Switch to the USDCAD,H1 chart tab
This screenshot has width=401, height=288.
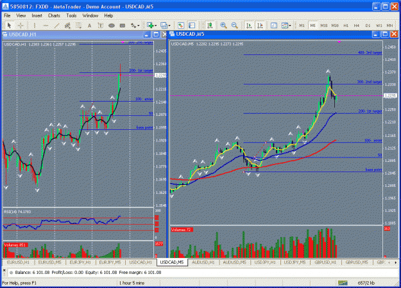(x=141, y=262)
